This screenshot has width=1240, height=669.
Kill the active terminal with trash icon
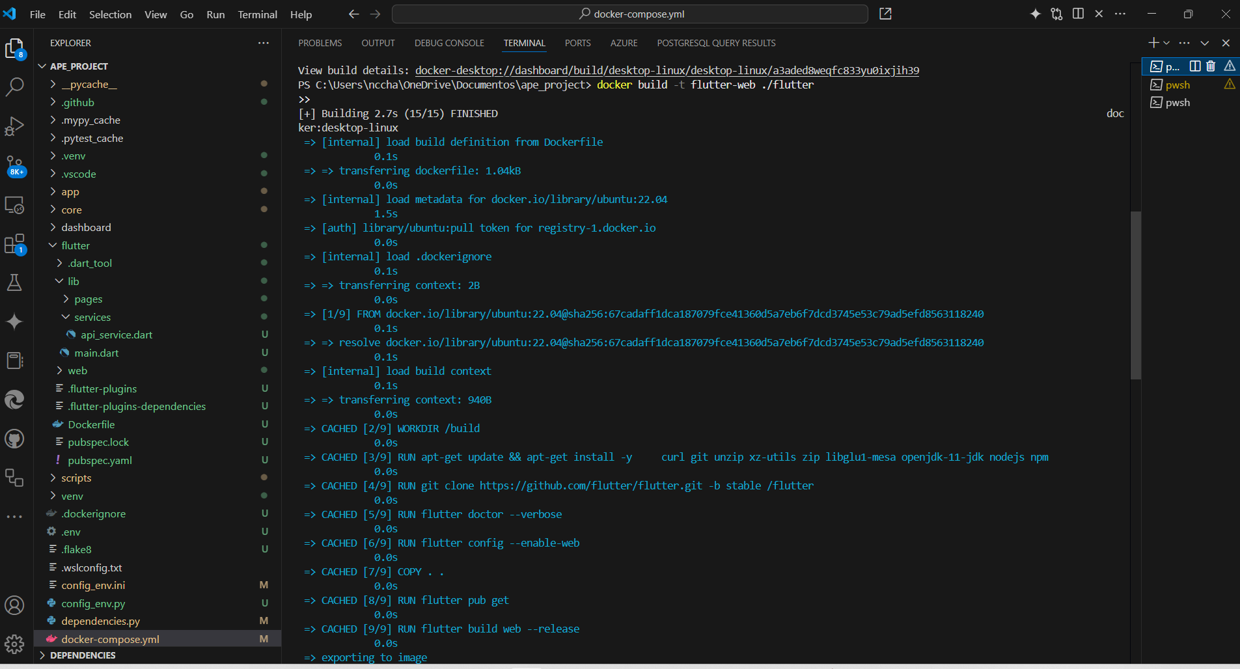coord(1211,66)
